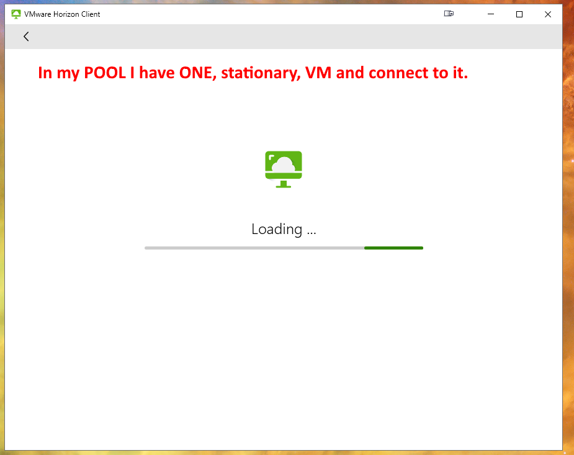Image resolution: width=574 pixels, height=455 pixels.
Task: Click the 'VMware Horizon Client' window title
Action: pos(62,14)
